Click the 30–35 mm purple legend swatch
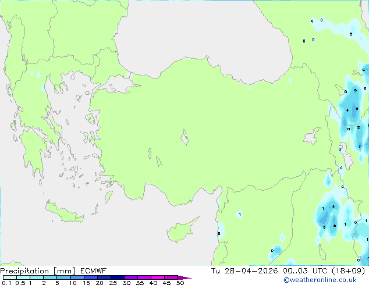 [130, 277]
